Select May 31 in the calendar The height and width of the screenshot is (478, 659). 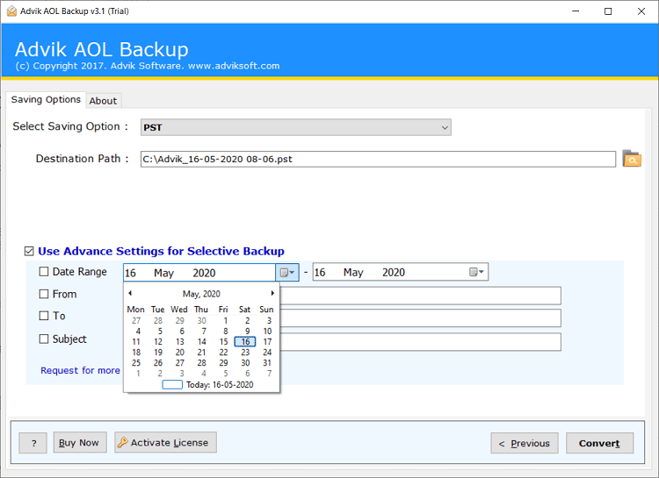[x=267, y=362]
